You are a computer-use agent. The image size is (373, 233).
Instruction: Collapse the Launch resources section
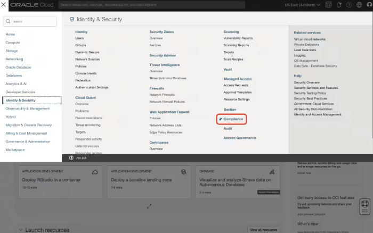coord(21,230)
